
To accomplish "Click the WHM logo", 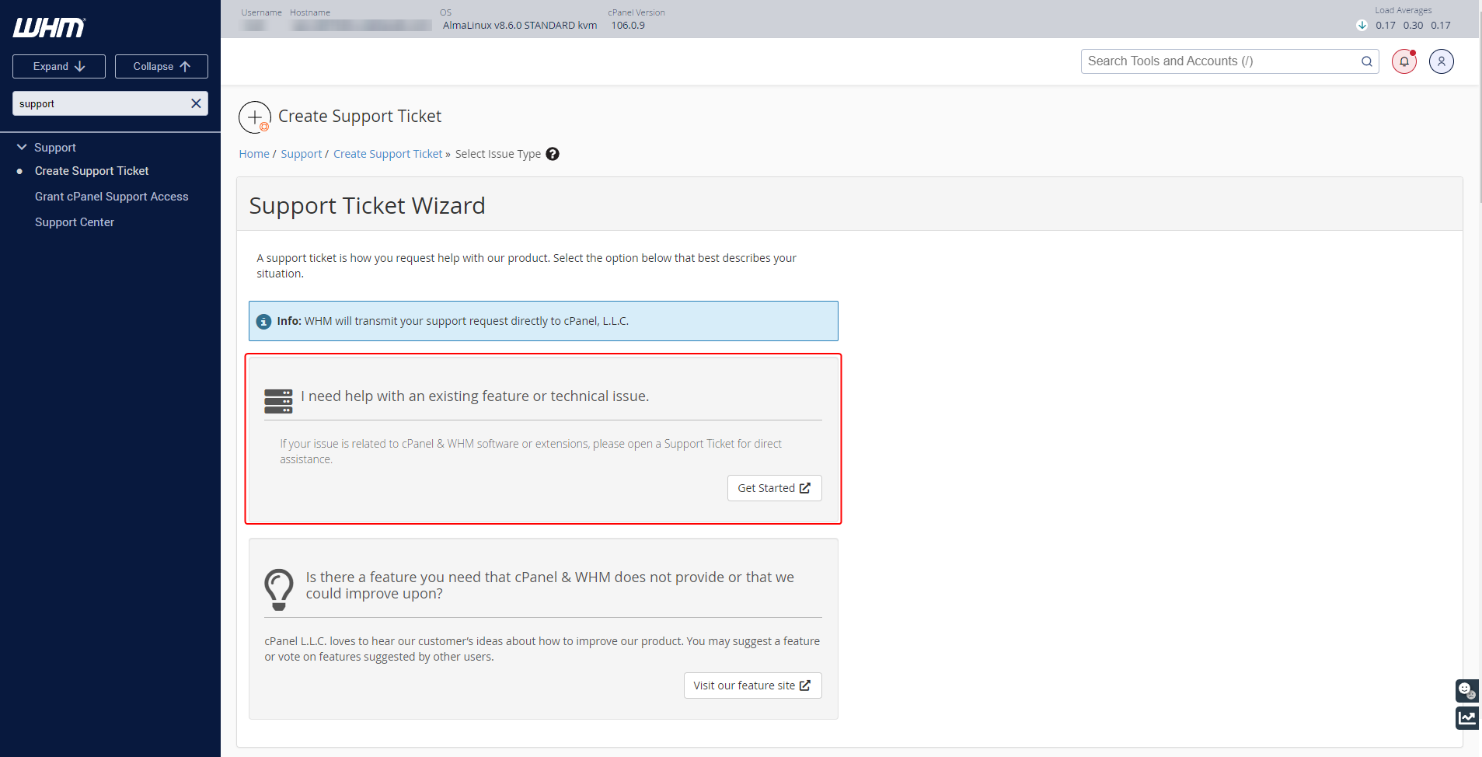I will (x=49, y=28).
